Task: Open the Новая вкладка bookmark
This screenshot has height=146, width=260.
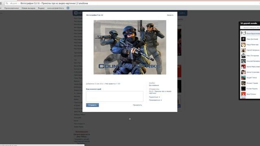Action: point(28,8)
